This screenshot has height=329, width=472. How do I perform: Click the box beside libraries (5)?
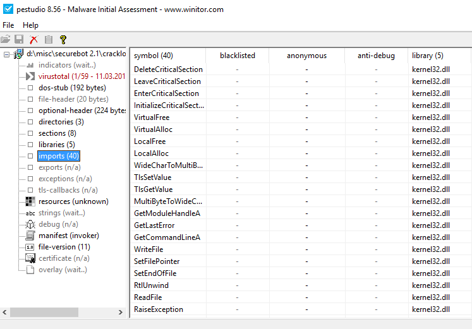(30, 145)
